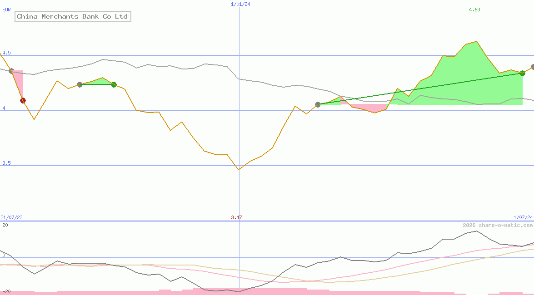Click the 4.63 high value label
Viewport: 534px width, 295px height.
(474, 10)
